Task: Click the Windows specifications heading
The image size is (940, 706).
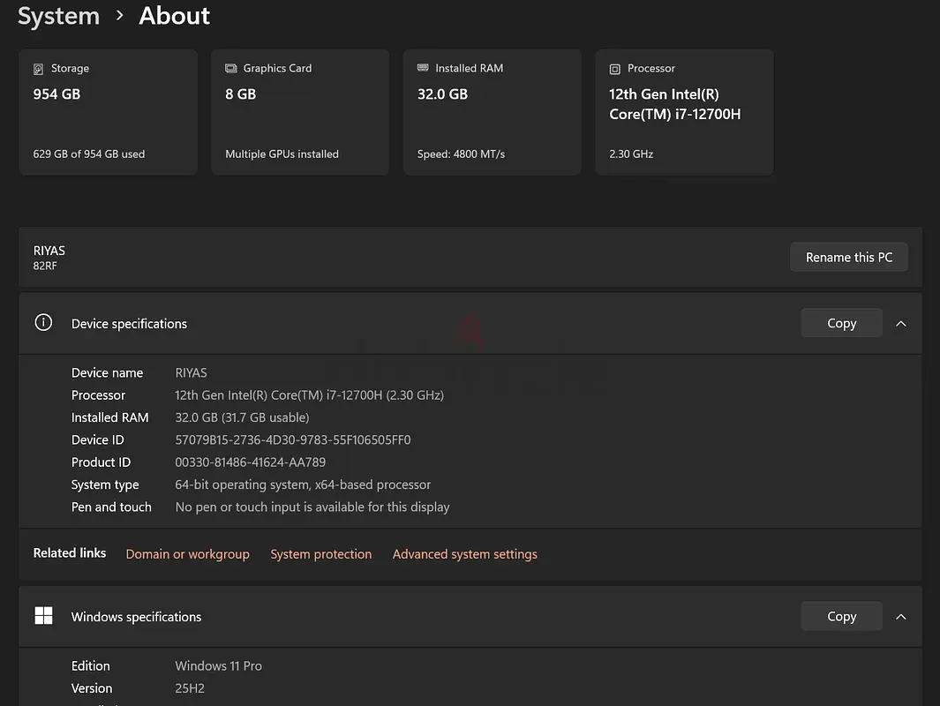Action: pos(136,617)
